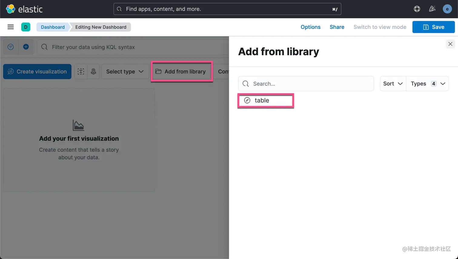Open the newsfeed celebration icon
Image resolution: width=458 pixels, height=259 pixels.
[x=432, y=9]
